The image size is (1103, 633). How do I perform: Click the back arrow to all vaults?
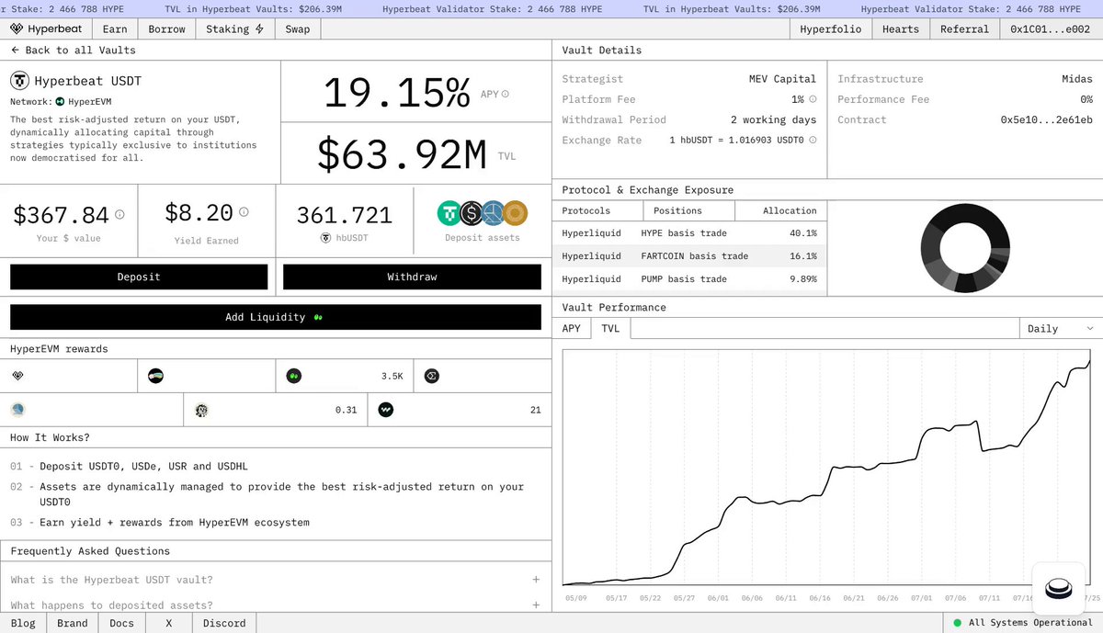click(x=16, y=50)
